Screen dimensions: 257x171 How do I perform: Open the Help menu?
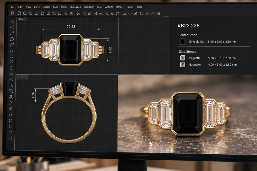pyautogui.click(x=140, y=7)
